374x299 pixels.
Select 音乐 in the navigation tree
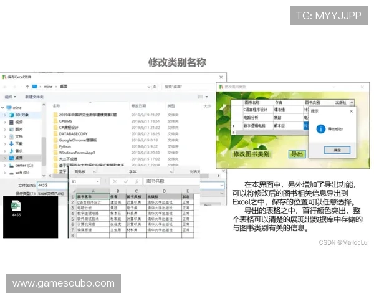[19, 151]
